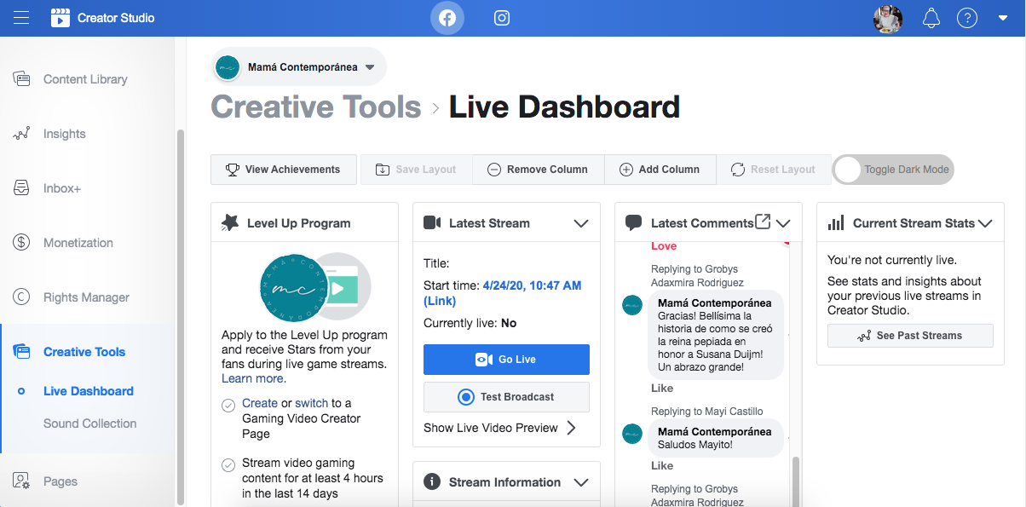Screen dimensions: 1026x507
Task: Open the Mamá Contemporánea page selector dropdown
Action: (298, 67)
